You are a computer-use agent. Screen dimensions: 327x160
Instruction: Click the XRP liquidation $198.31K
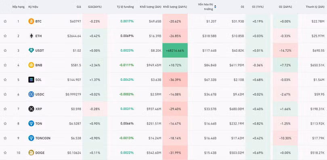tap(318, 109)
